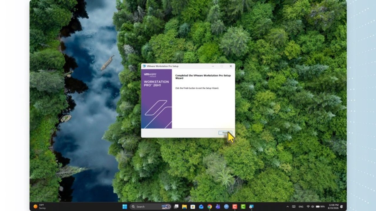376x211 pixels.
Task: Open the clock showing 12:08 PM
Action: coord(334,207)
